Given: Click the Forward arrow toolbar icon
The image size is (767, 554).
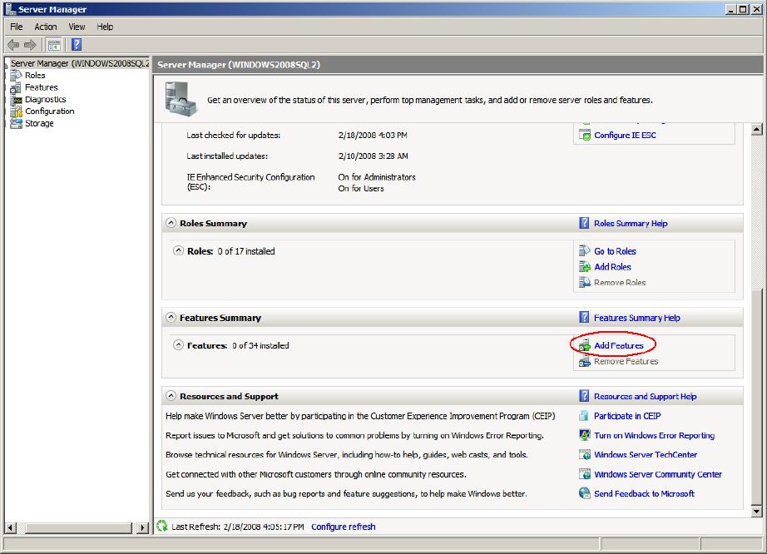Looking at the screenshot, I should 30,45.
